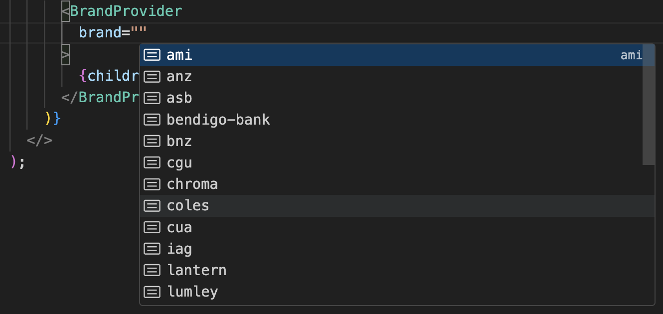Screen dimensions: 663x314
Task: Pick coles from the completion list
Action: [x=188, y=206]
